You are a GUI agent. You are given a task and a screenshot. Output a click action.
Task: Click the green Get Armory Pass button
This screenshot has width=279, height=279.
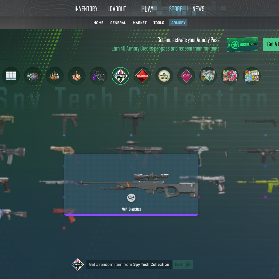[271, 44]
